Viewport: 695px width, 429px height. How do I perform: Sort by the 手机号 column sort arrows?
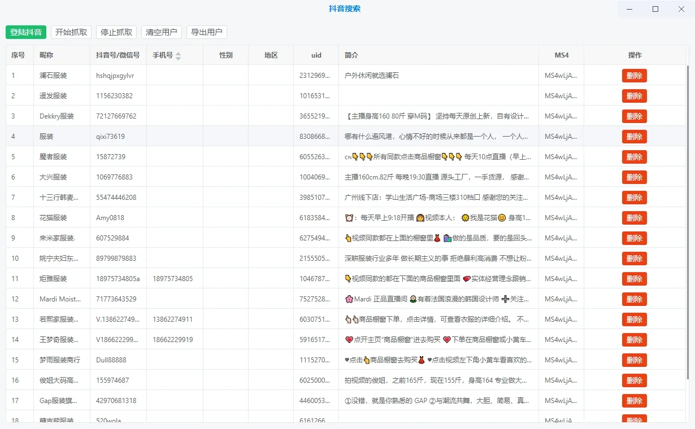[179, 56]
